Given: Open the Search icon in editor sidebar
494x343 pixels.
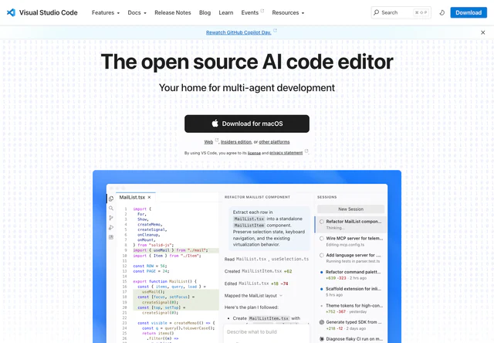Looking at the screenshot, I should point(111,208).
